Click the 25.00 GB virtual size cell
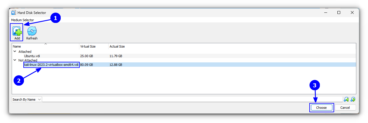The width and height of the screenshot is (368, 123). [x=87, y=56]
